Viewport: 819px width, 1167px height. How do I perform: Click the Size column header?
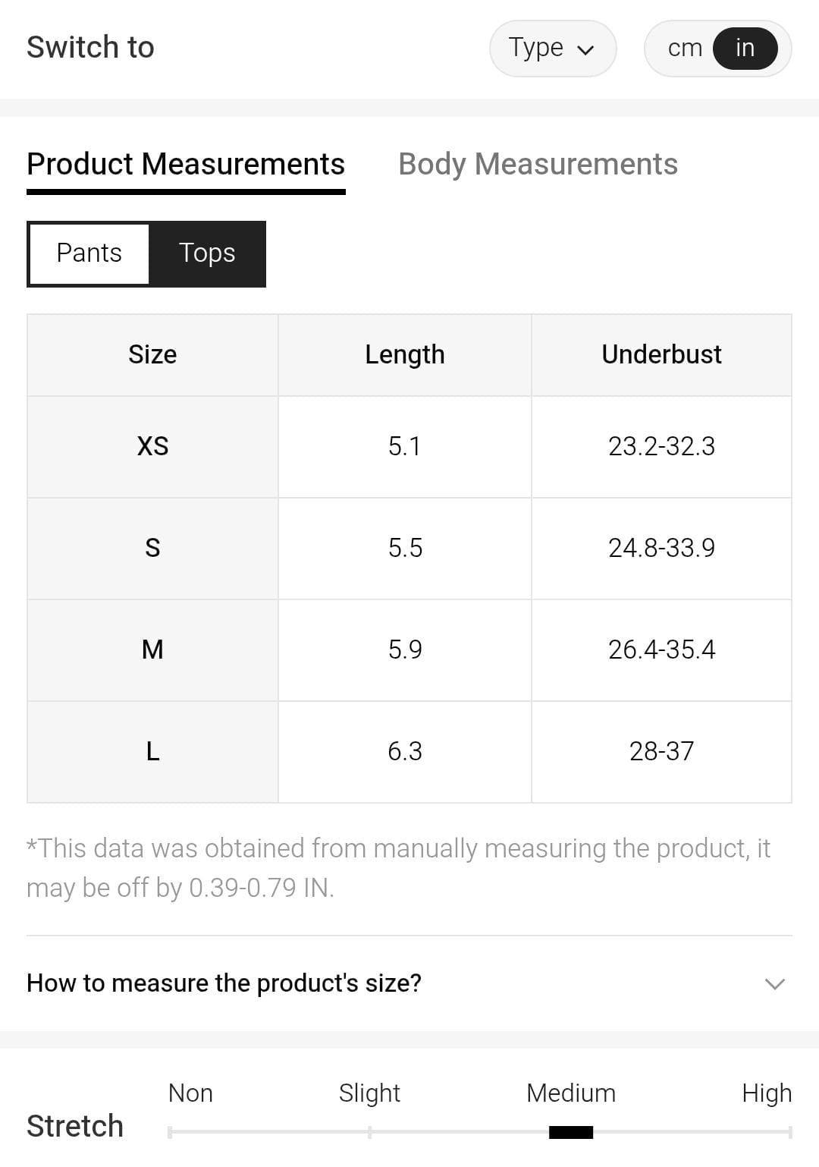[152, 355]
